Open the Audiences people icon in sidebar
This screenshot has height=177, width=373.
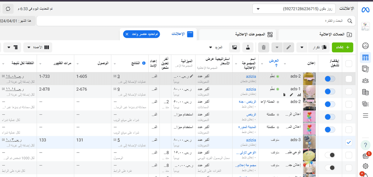point(365,80)
